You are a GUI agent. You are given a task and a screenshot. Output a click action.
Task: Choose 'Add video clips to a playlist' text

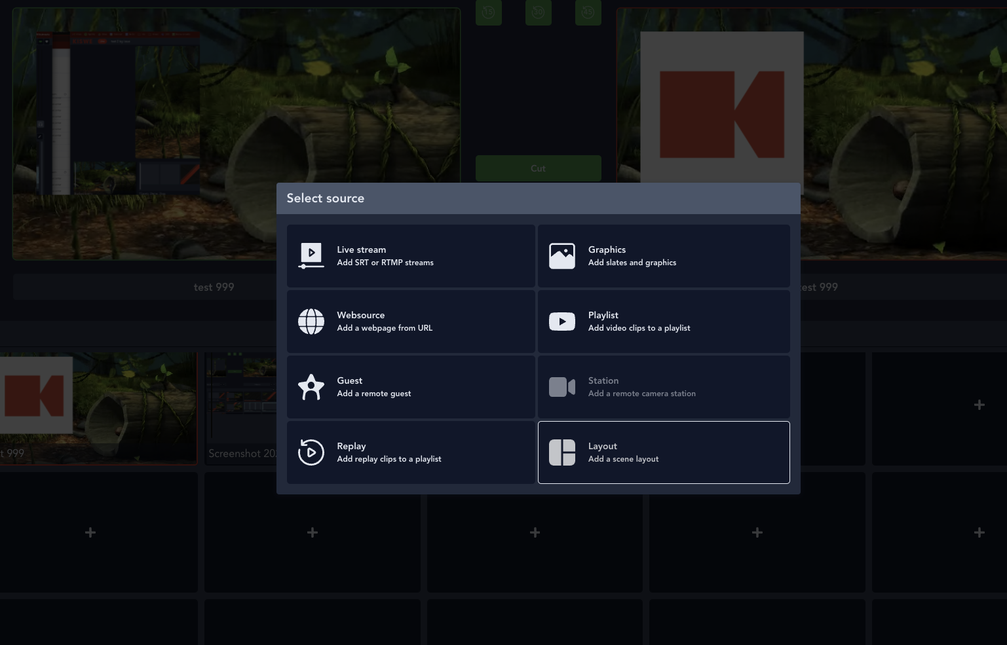click(639, 328)
